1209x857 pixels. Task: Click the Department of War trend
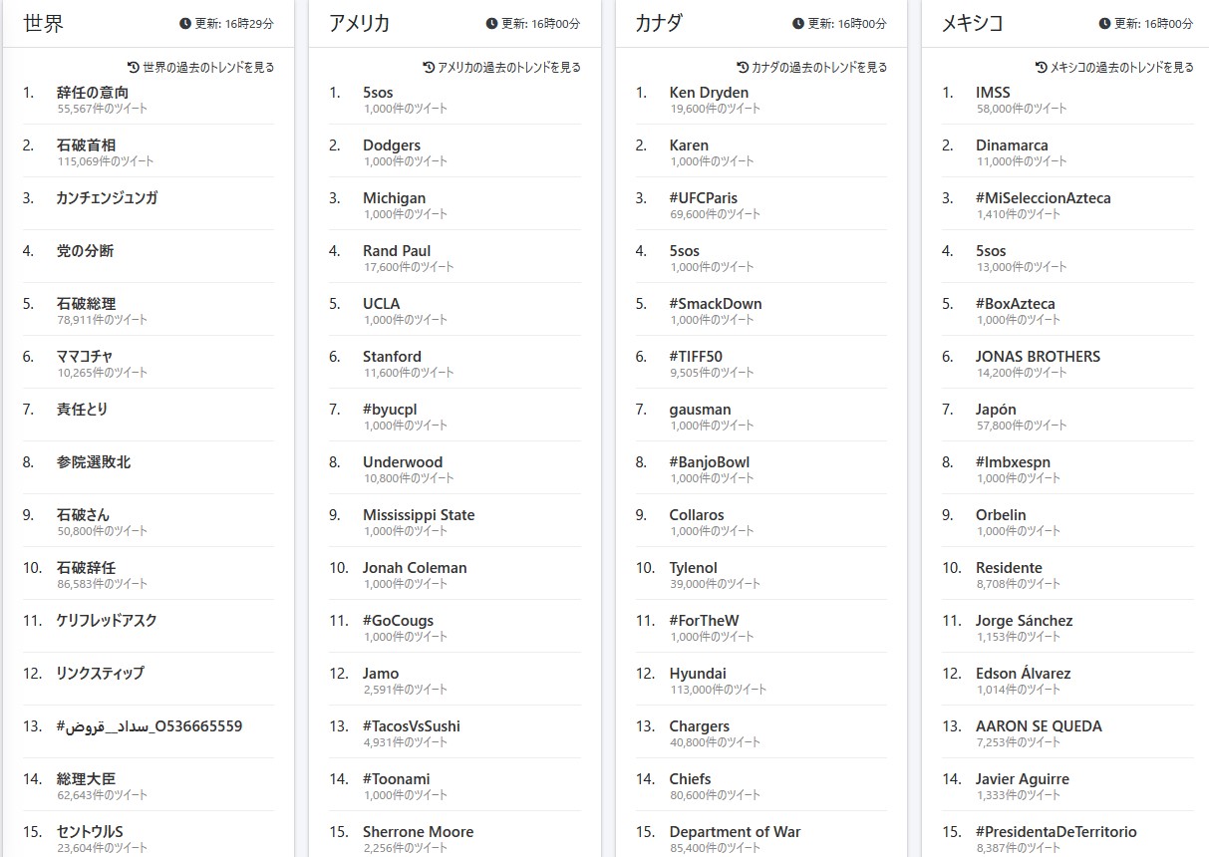pos(735,831)
